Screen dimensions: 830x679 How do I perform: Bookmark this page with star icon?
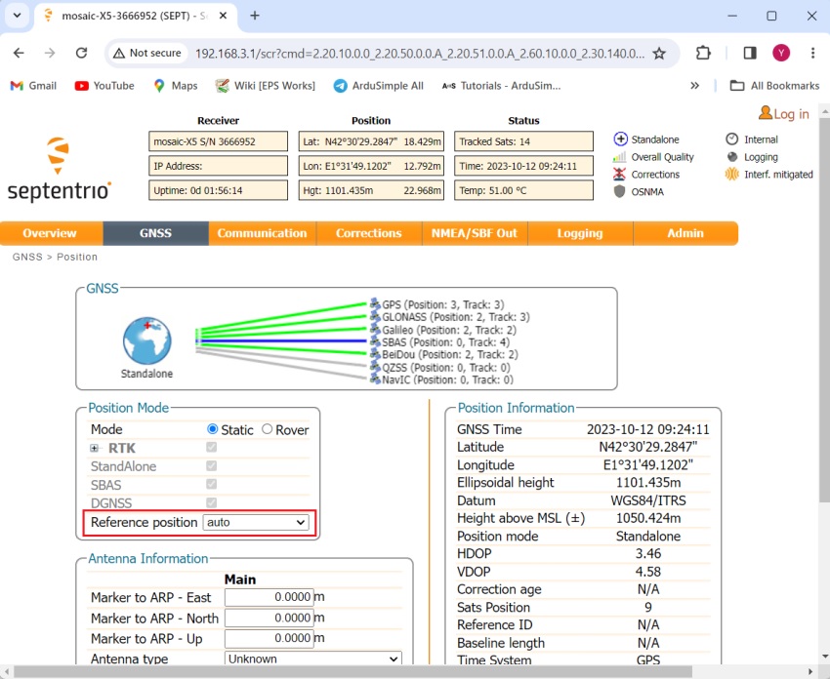(659, 53)
